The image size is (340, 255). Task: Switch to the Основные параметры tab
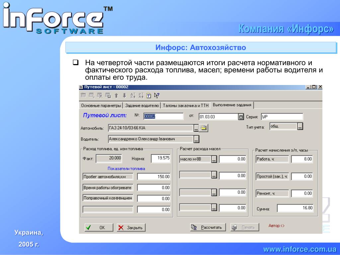(101, 106)
